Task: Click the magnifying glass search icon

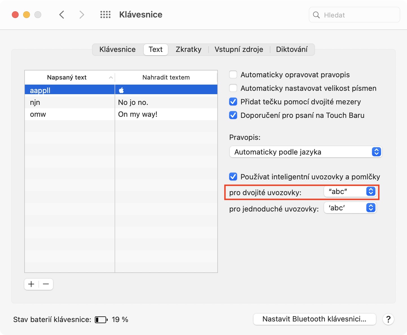Action: (316, 15)
